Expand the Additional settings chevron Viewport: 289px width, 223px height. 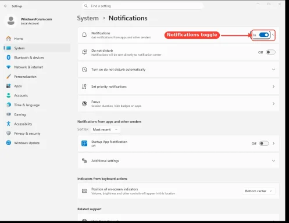tap(273, 161)
